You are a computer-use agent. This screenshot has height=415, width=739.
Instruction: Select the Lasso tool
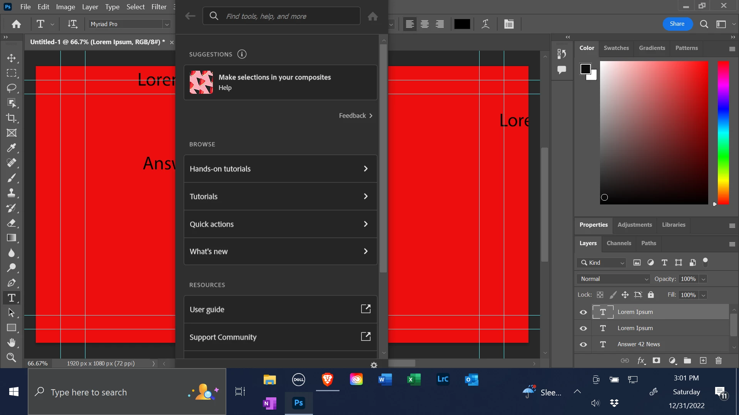click(x=12, y=88)
